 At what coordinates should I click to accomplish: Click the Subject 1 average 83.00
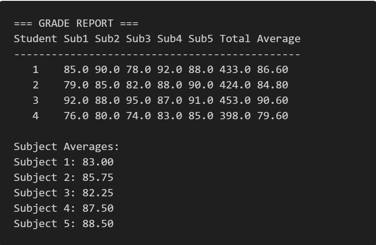click(x=98, y=162)
